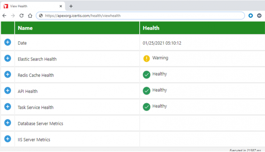Click the Name column header
This screenshot has width=265, height=152.
tap(25, 28)
